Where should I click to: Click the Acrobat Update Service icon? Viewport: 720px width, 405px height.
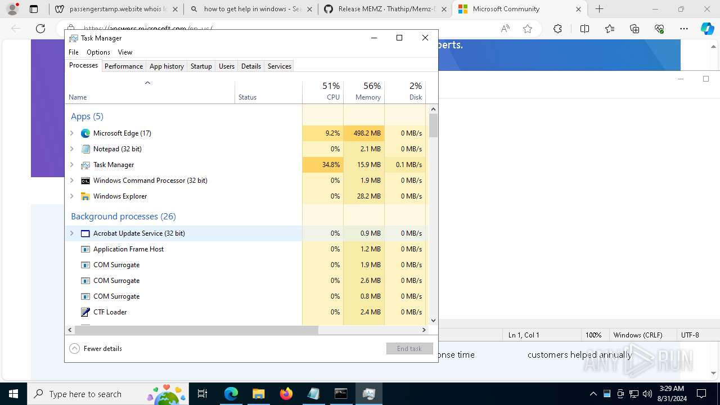click(x=85, y=233)
